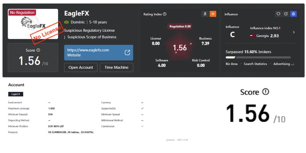Image resolution: width=306 pixels, height=153 pixels.
Task: Open the https://www.eaglefx.com website link
Action: pyautogui.click(x=99, y=52)
